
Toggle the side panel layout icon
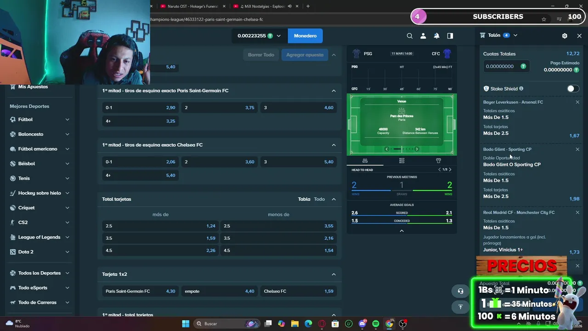click(x=450, y=36)
